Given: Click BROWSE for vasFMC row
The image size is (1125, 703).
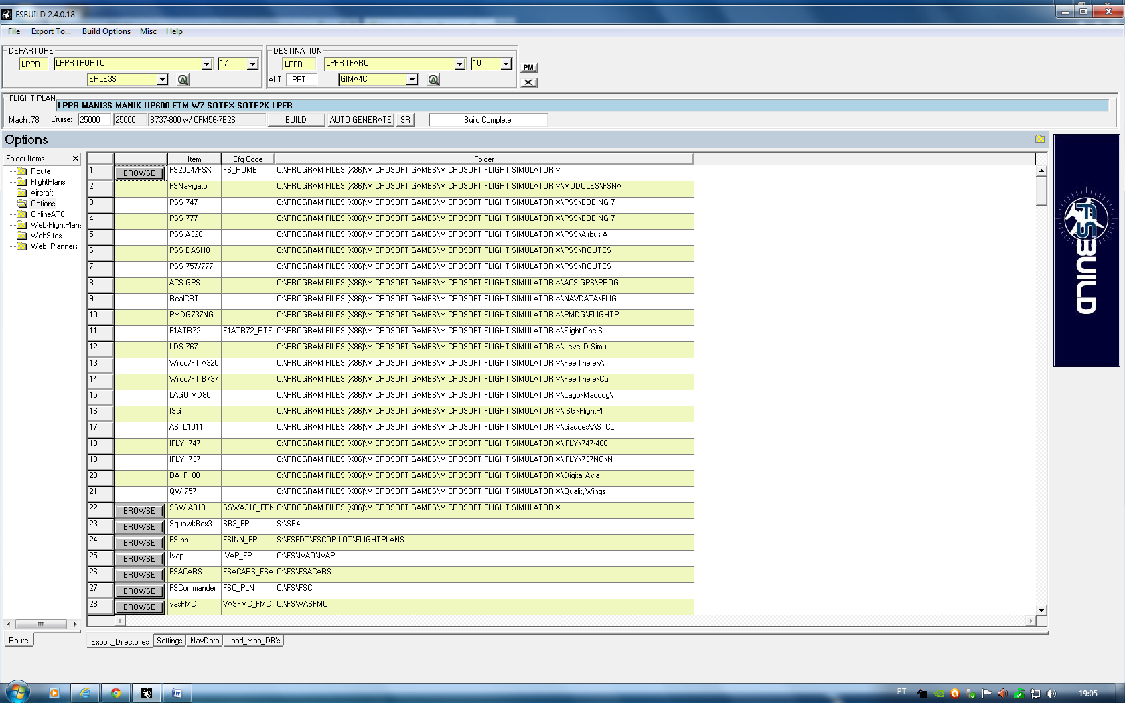Looking at the screenshot, I should [x=139, y=607].
